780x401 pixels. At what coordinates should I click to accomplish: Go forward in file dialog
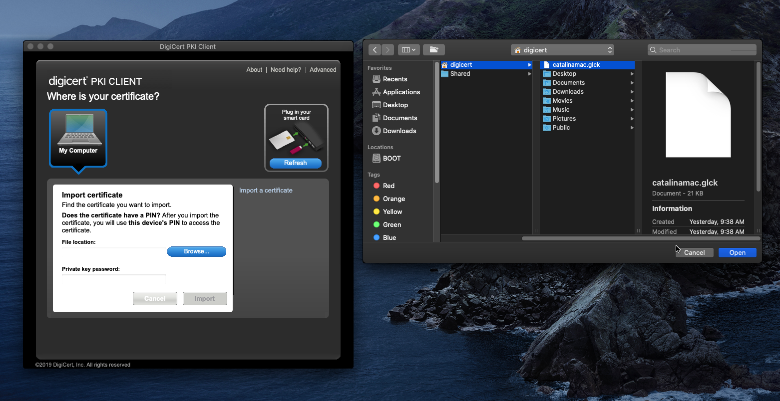pos(388,50)
